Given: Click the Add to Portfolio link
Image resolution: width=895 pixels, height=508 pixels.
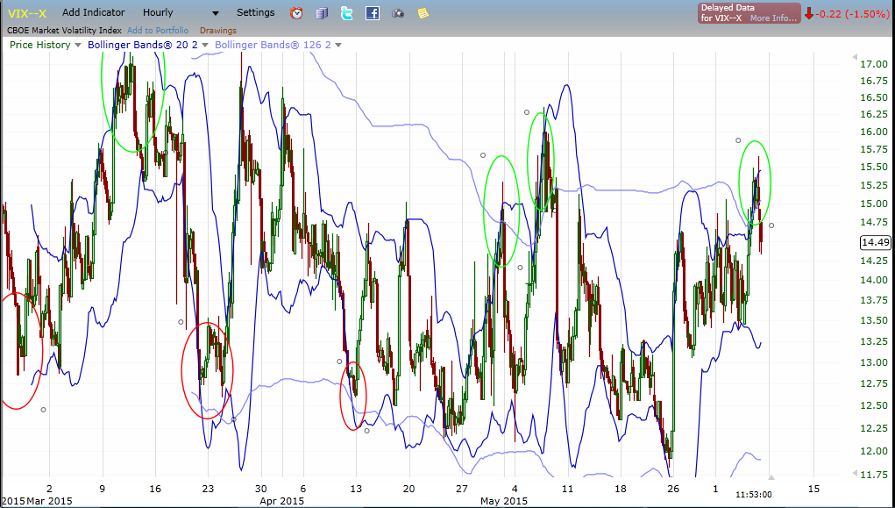Looking at the screenshot, I should coord(158,31).
